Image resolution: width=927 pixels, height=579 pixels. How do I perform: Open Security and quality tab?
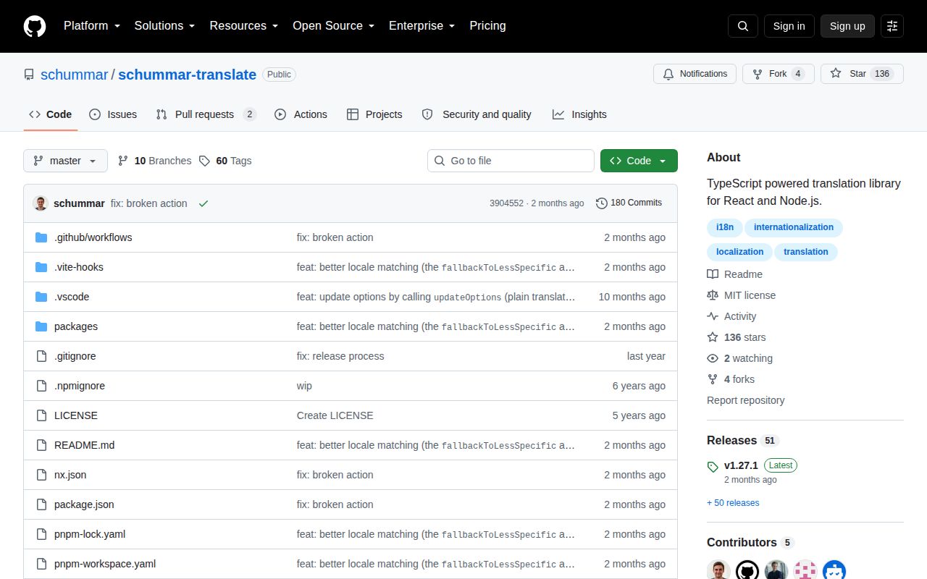(x=477, y=114)
